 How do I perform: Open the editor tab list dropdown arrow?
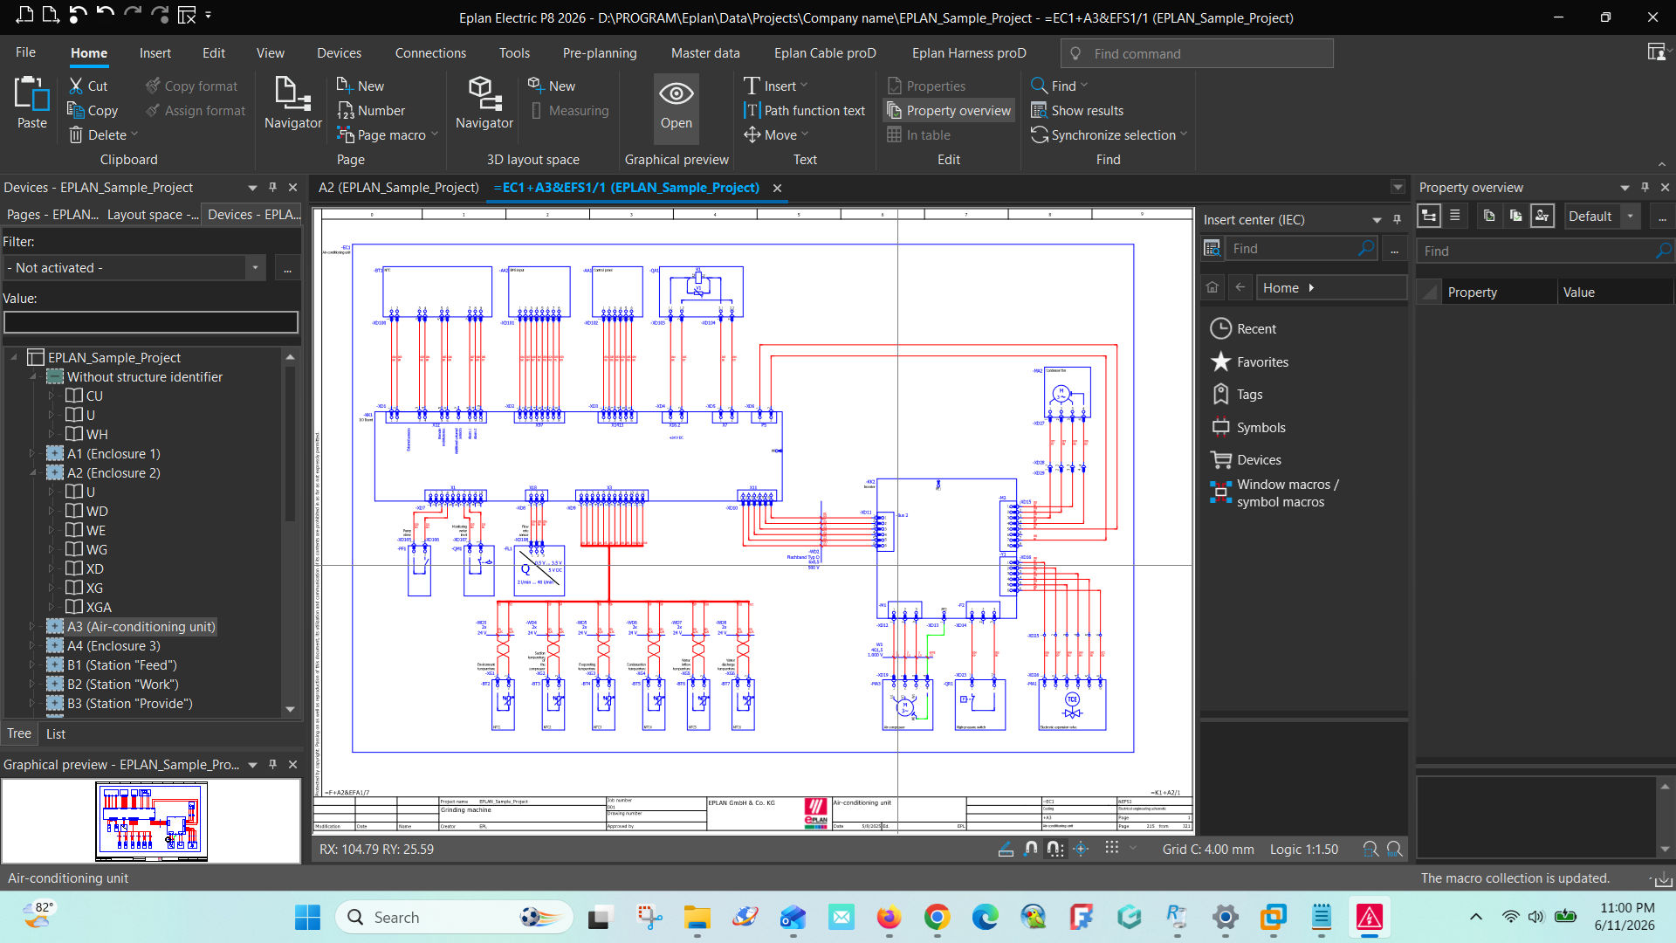(x=1398, y=187)
